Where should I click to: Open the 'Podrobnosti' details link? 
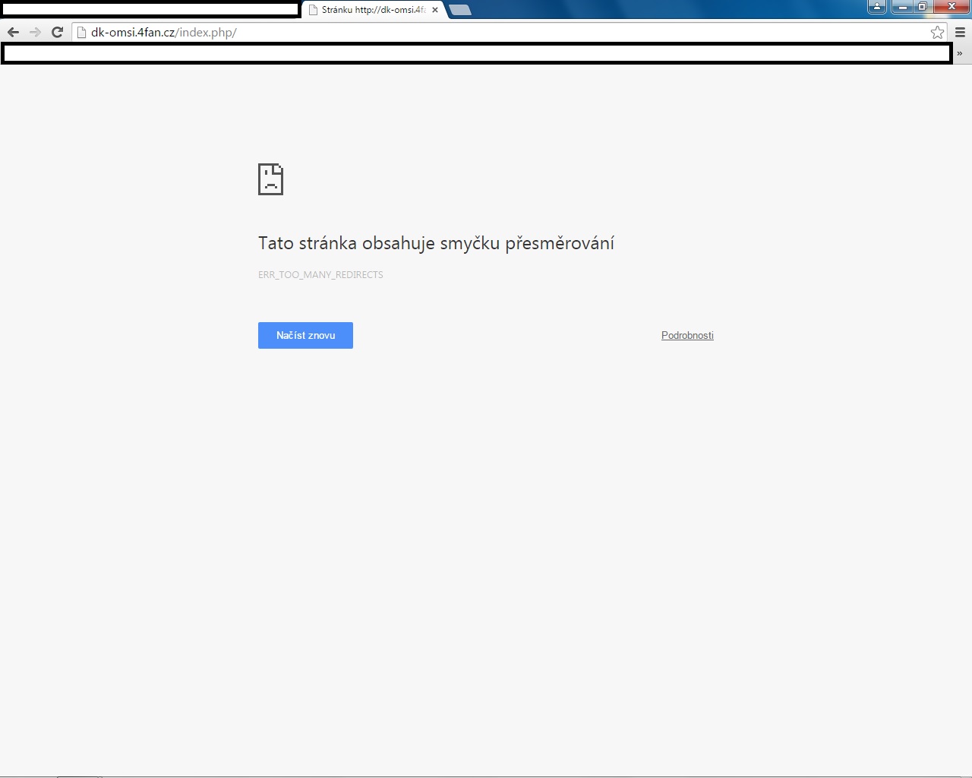(687, 335)
